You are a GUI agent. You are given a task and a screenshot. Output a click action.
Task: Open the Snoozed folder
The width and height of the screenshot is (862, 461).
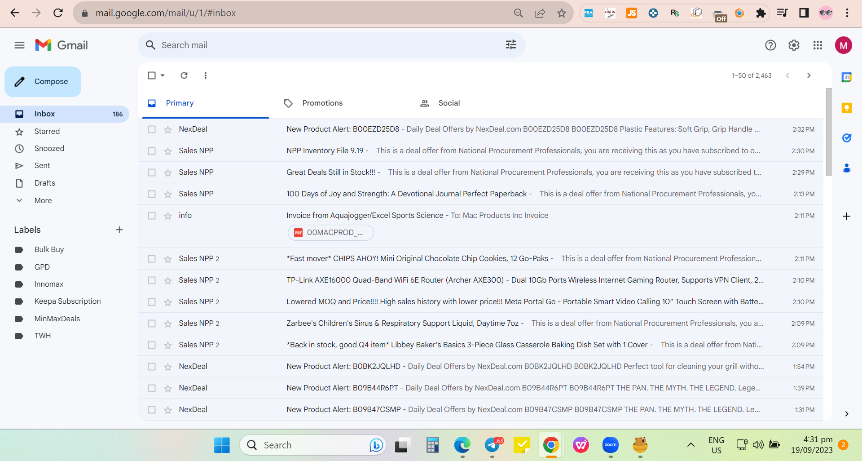tap(65, 148)
